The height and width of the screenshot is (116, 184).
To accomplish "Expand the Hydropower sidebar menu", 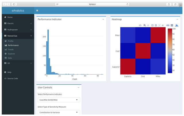I will tap(18, 30).
